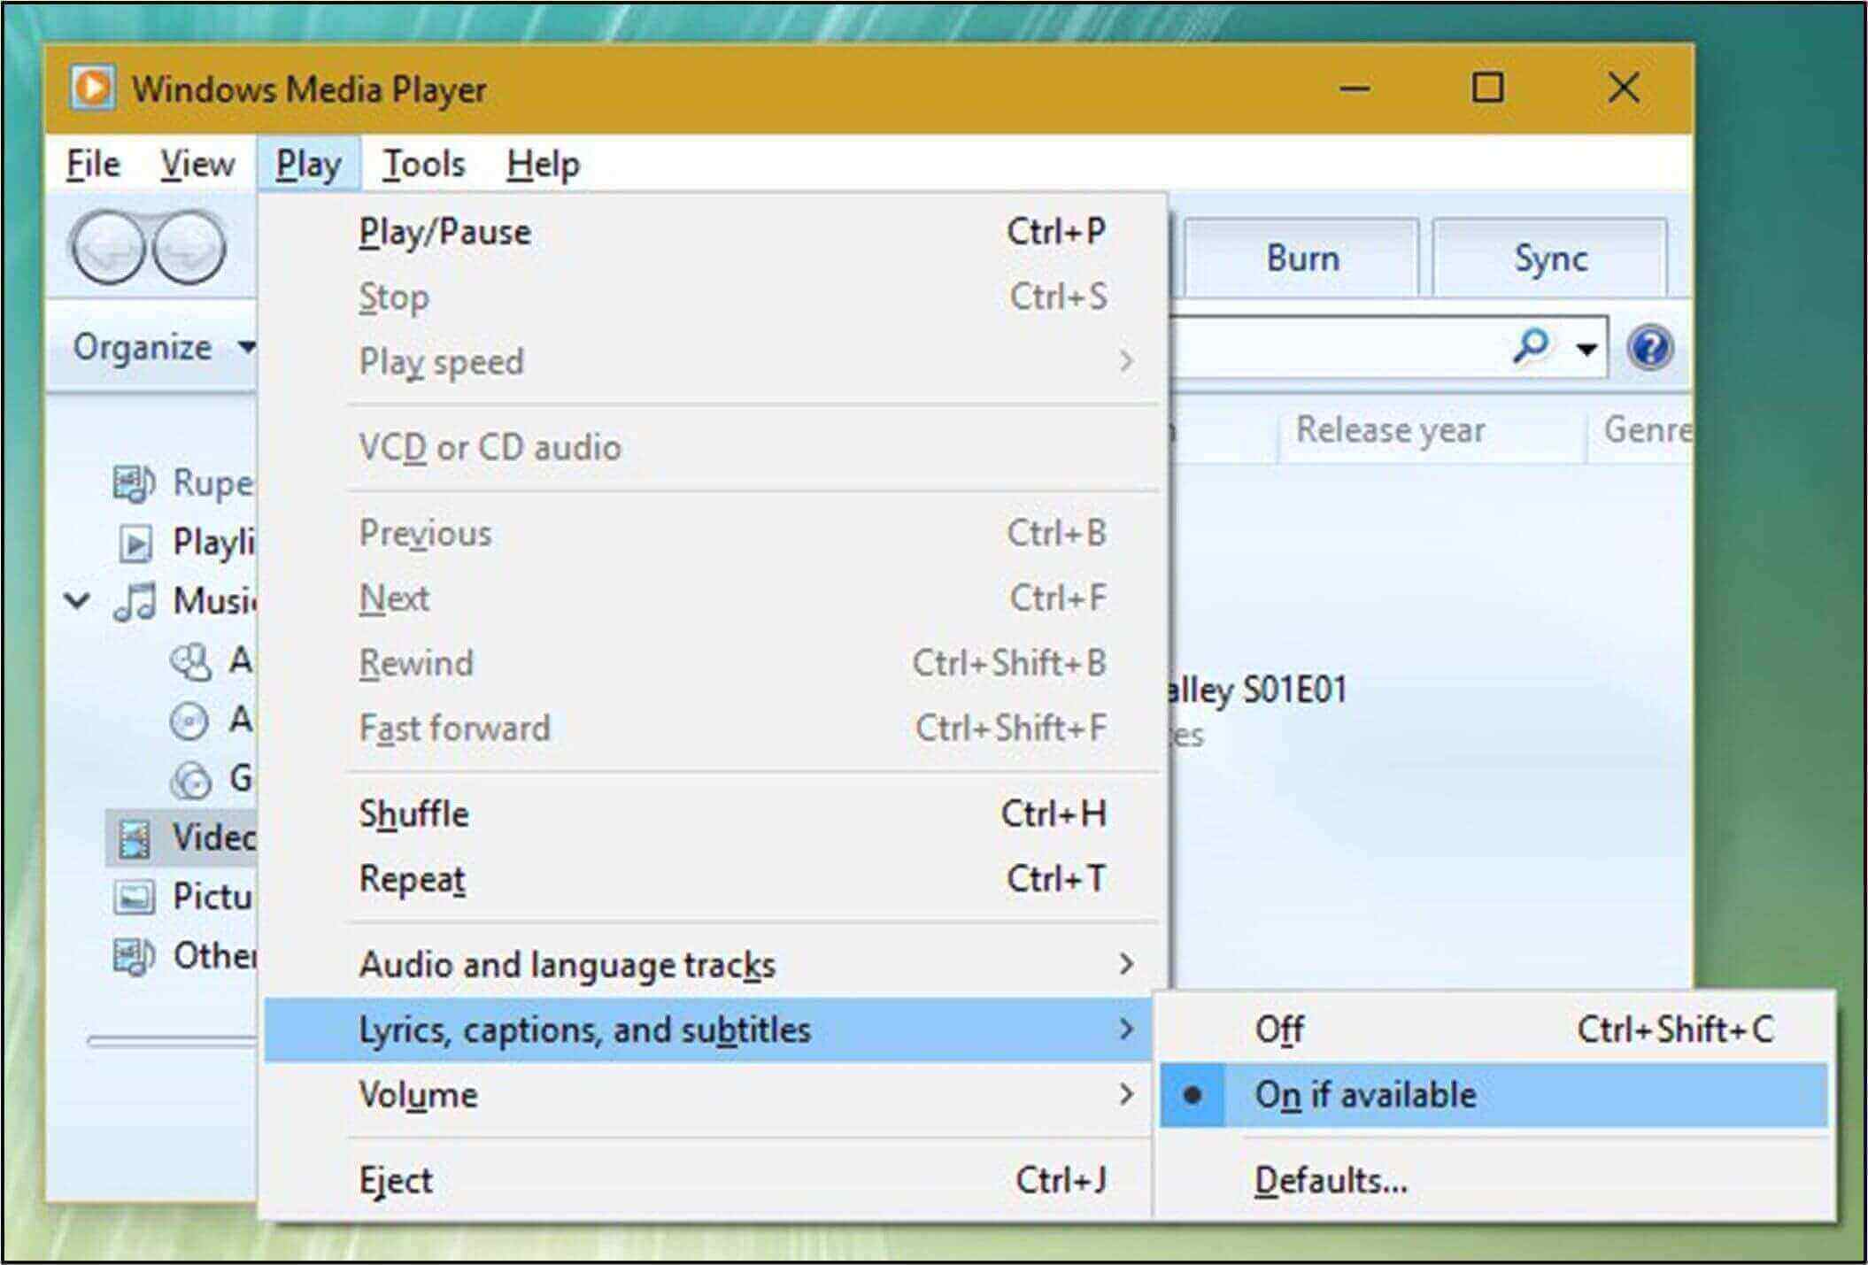Choose Play/Pause from the Play menu
Image resolution: width=1868 pixels, height=1265 pixels.
[x=444, y=232]
